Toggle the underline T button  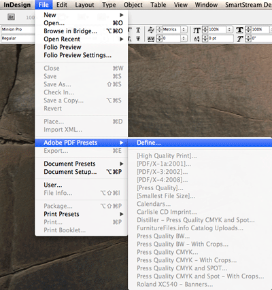[x=138, y=30]
